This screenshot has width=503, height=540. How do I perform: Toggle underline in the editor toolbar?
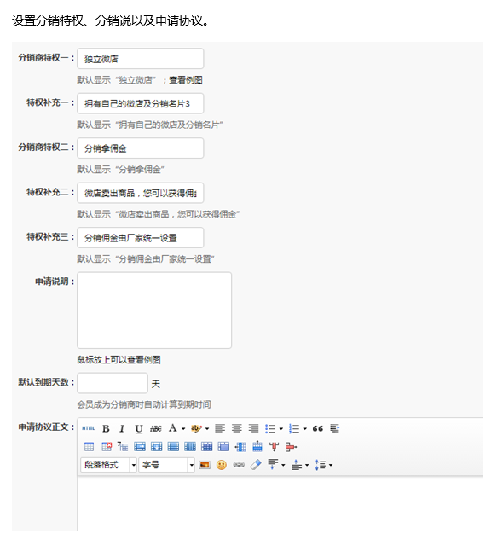click(x=139, y=428)
